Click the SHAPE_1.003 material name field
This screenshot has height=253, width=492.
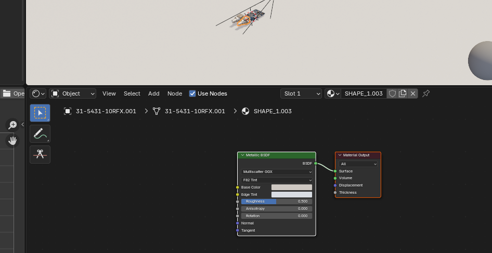(364, 94)
